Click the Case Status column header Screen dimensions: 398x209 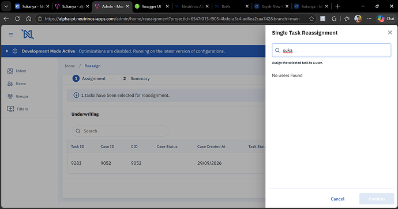167,146
